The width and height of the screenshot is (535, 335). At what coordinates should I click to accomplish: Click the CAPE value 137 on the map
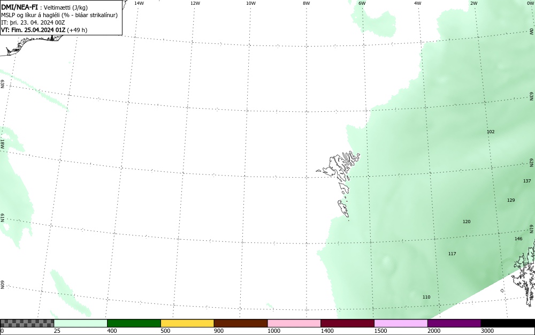coord(527,181)
